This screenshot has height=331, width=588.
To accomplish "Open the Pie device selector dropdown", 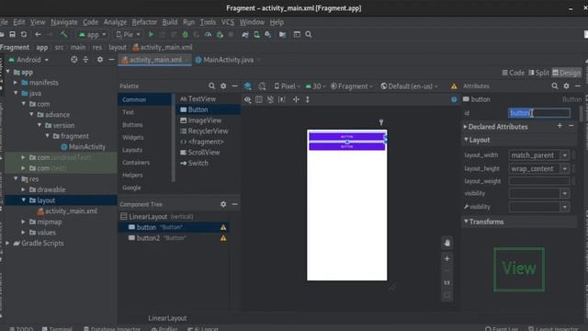I will click(128, 35).
